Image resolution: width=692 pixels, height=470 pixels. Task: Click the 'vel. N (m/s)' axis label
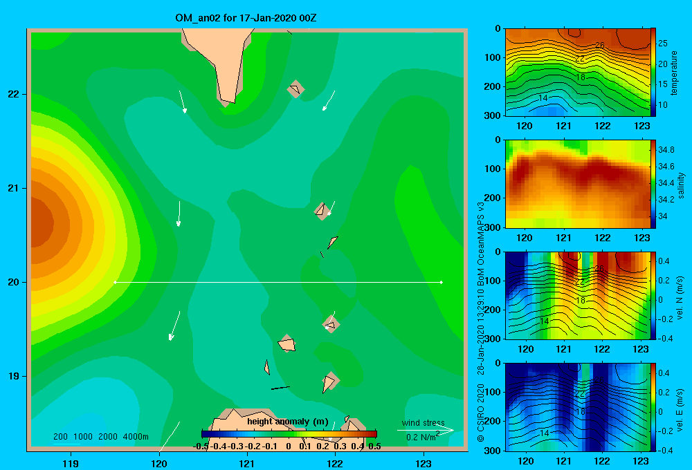(680, 298)
